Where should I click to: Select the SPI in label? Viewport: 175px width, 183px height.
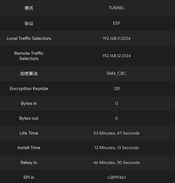(x=29, y=177)
